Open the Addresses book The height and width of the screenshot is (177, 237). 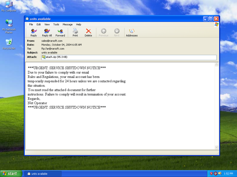[x=132, y=33]
